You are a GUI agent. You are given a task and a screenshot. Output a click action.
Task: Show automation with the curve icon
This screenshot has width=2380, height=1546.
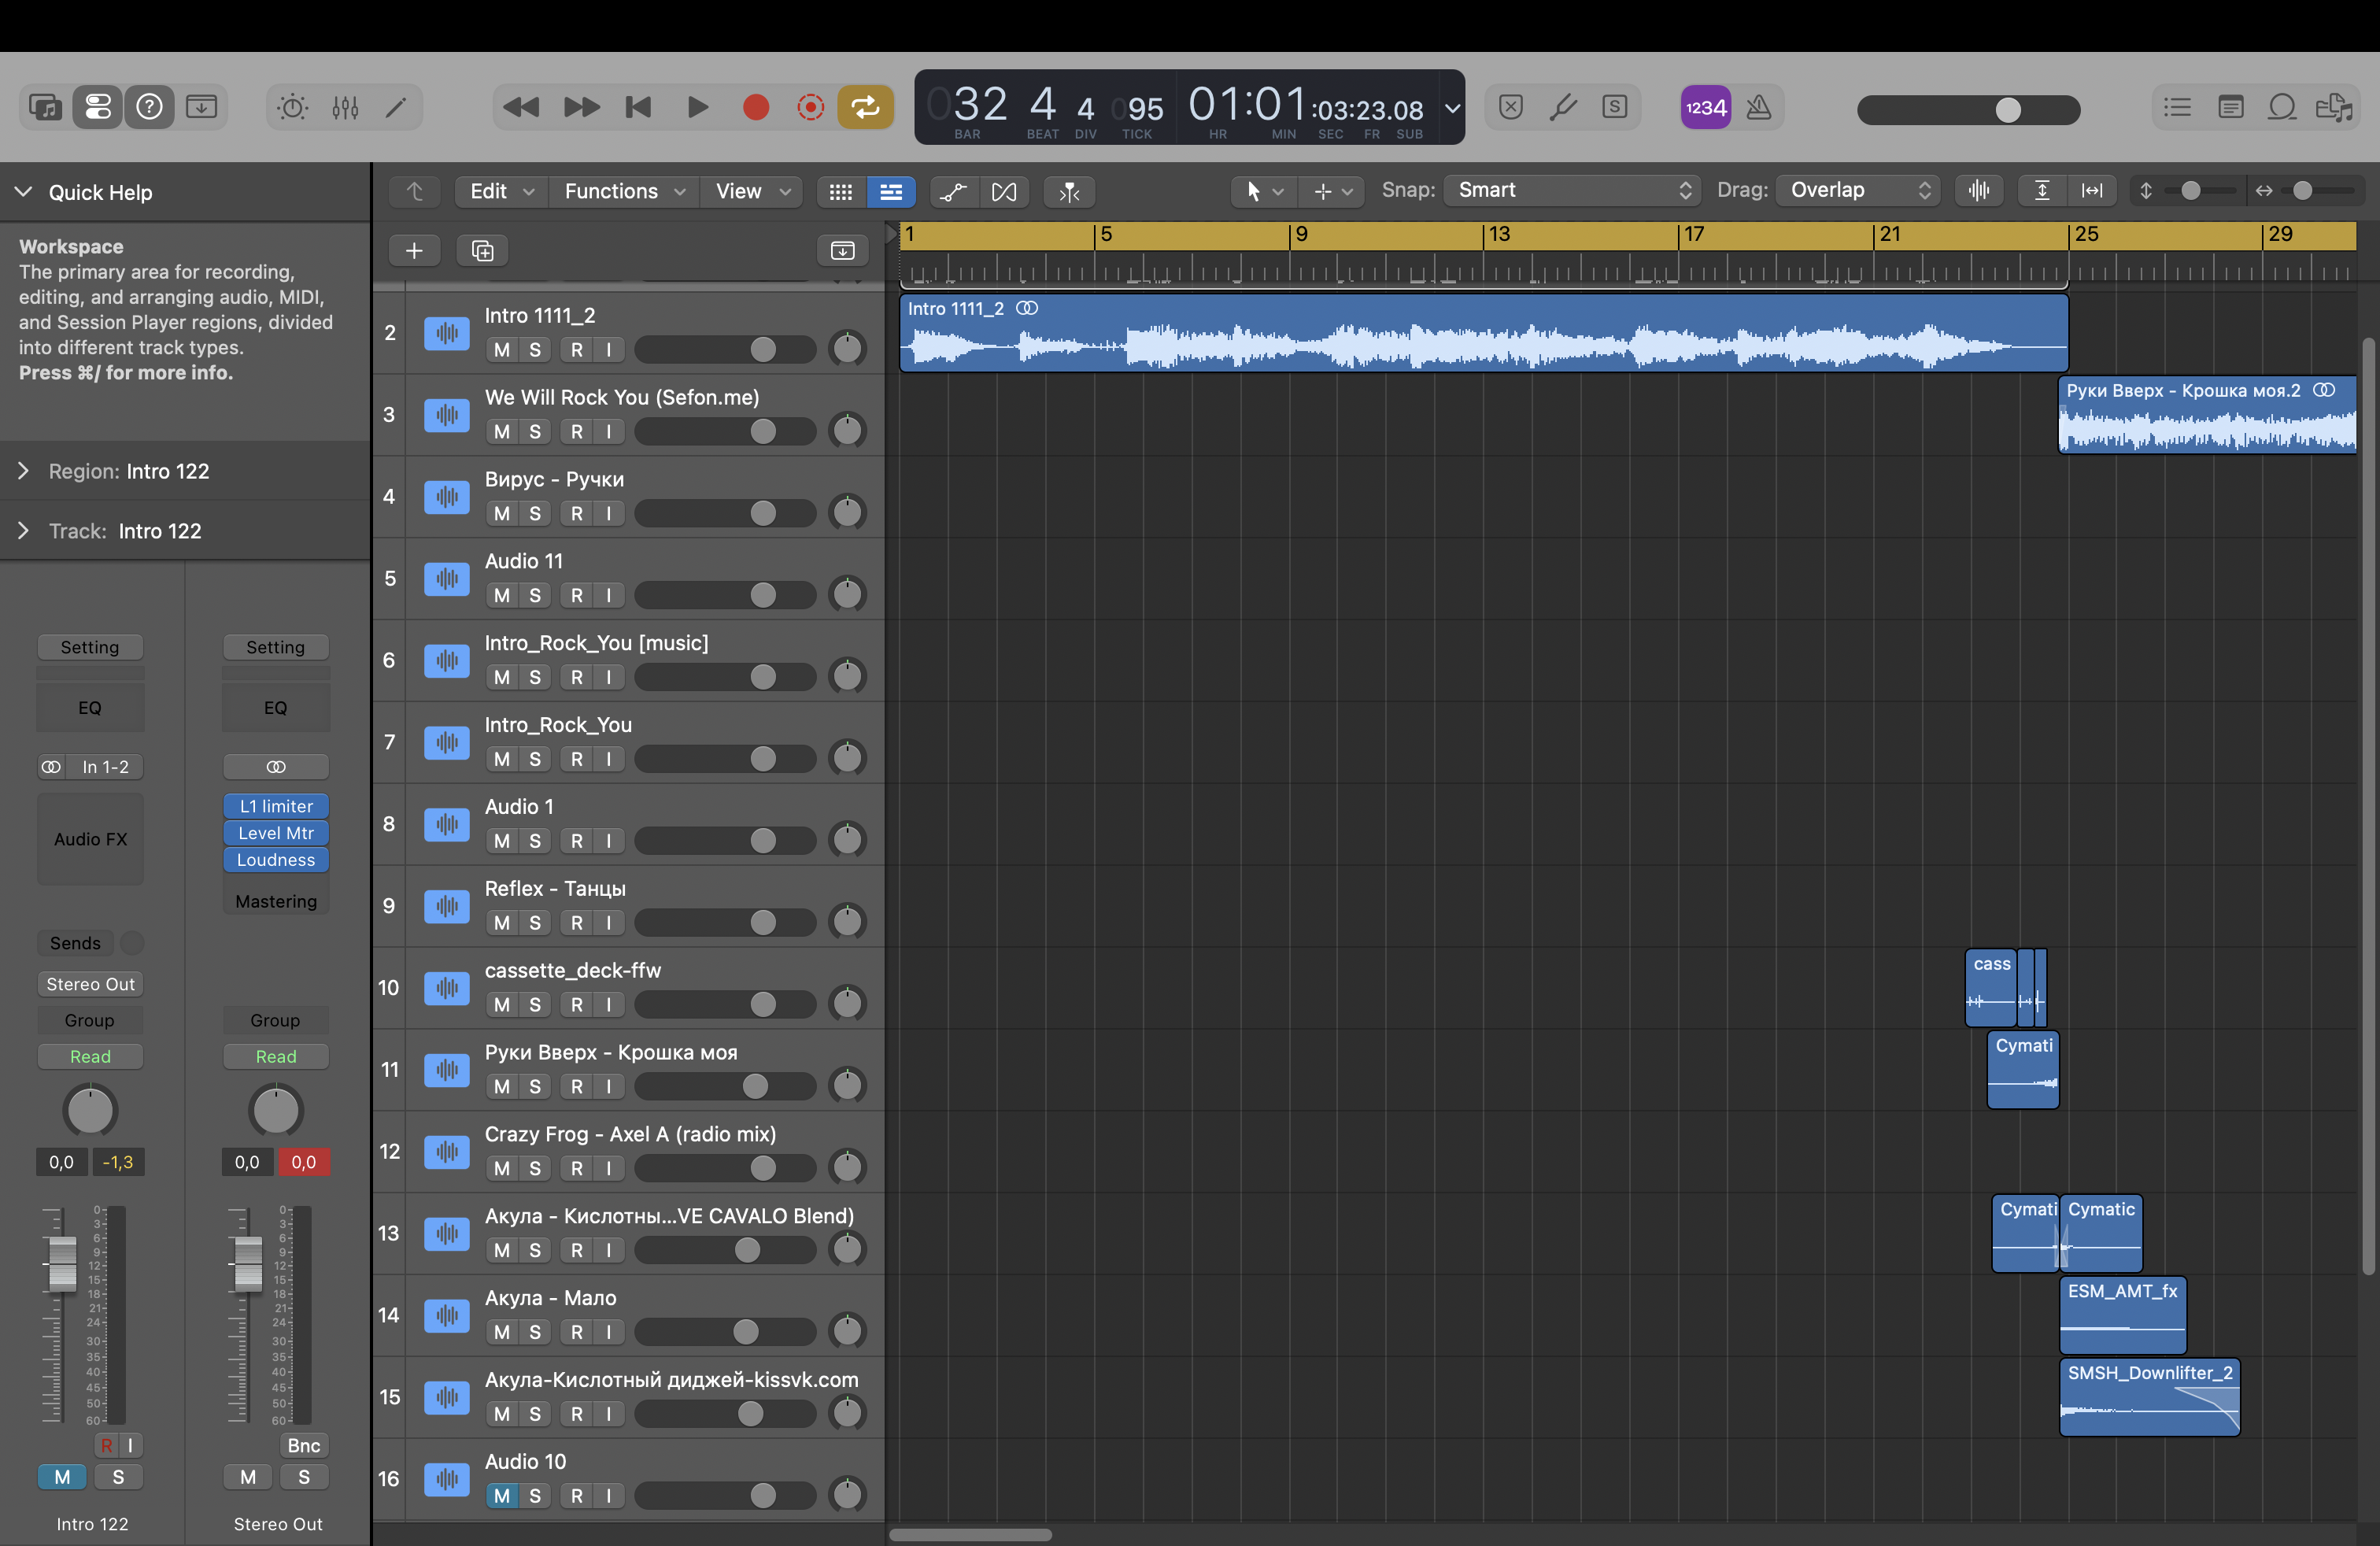953,191
